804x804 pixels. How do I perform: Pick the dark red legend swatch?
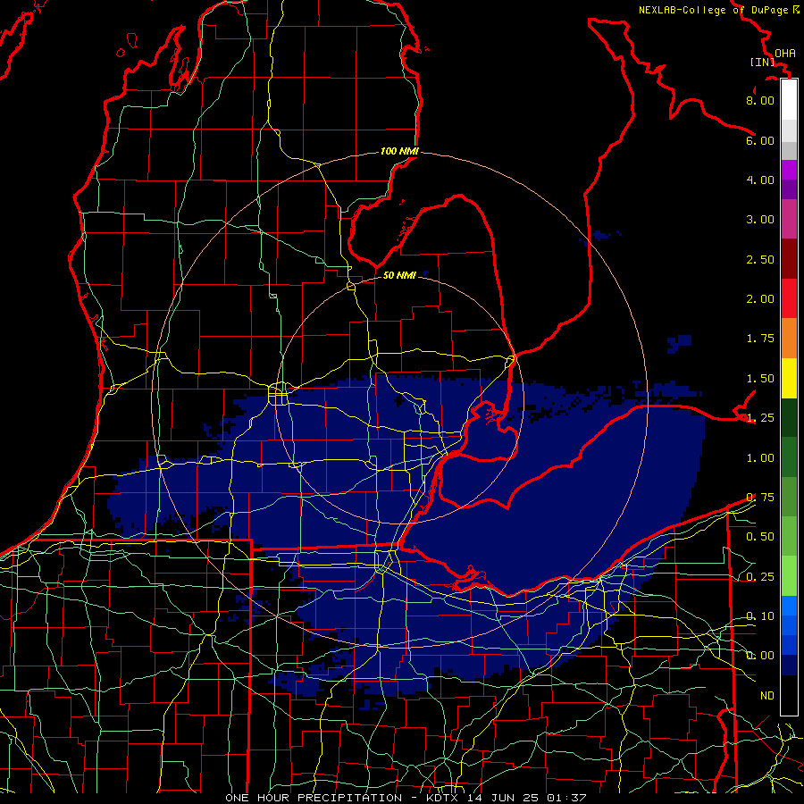click(x=789, y=259)
